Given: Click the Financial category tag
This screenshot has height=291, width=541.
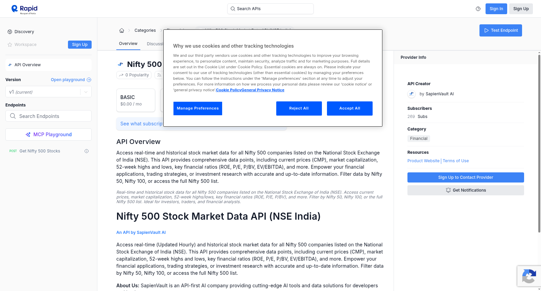Looking at the screenshot, I should pos(419,139).
